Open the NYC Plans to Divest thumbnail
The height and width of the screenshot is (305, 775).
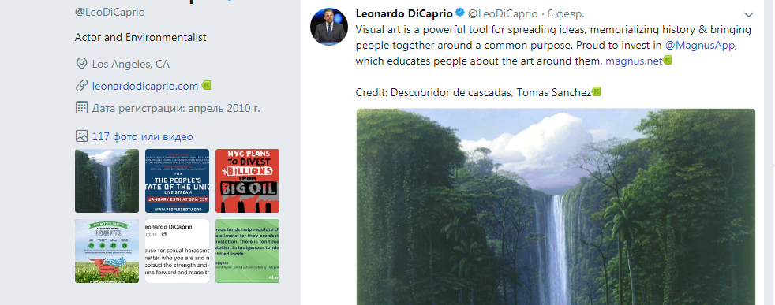[247, 180]
